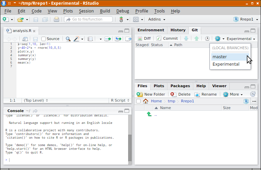Click the editor Source script icon

(x=128, y=39)
